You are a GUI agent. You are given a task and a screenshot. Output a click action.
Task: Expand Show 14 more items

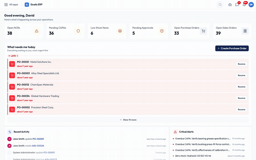(128, 120)
